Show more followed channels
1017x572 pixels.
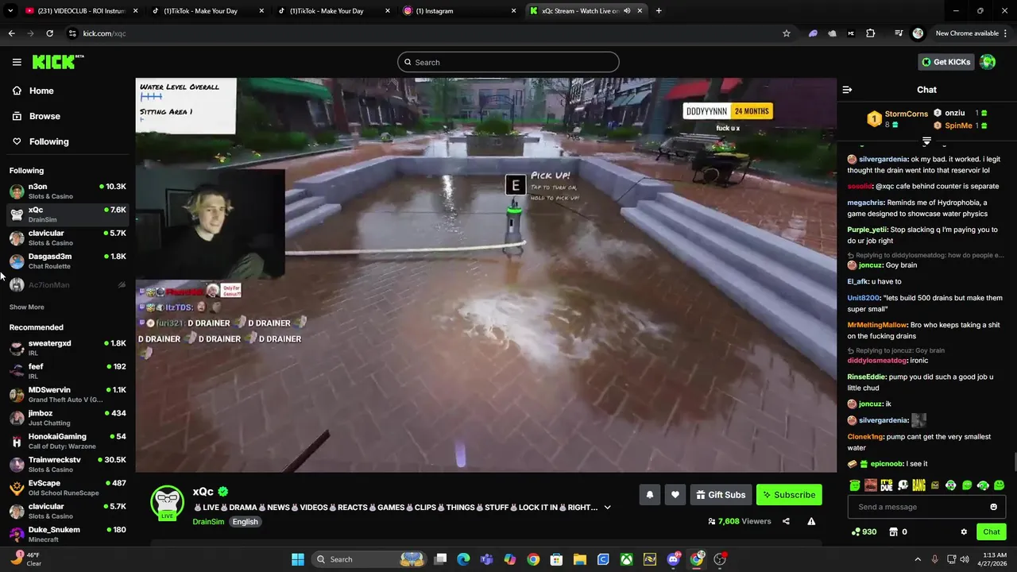(27, 307)
